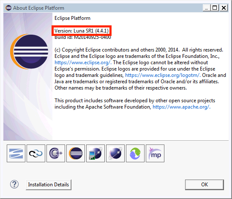This screenshot has width=232, height=199.
Task: Open the sphere with device feature icon
Action: [96, 153]
